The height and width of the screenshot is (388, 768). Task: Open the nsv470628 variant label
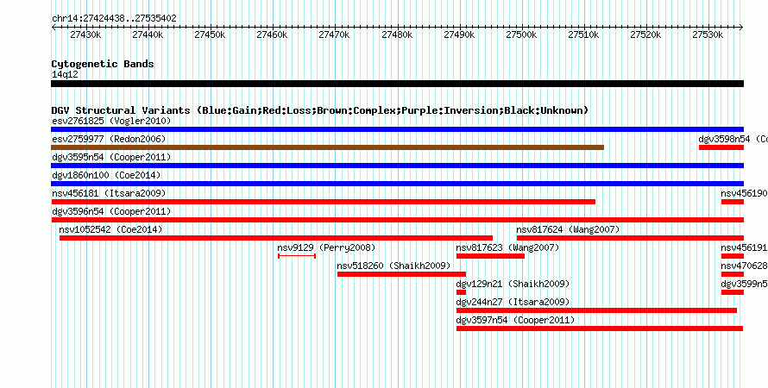(744, 266)
